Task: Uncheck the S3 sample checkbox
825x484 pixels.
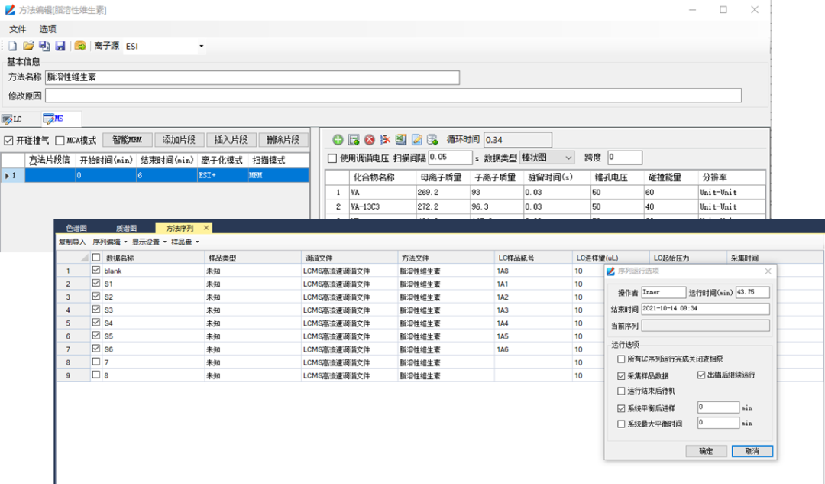Action: point(95,310)
